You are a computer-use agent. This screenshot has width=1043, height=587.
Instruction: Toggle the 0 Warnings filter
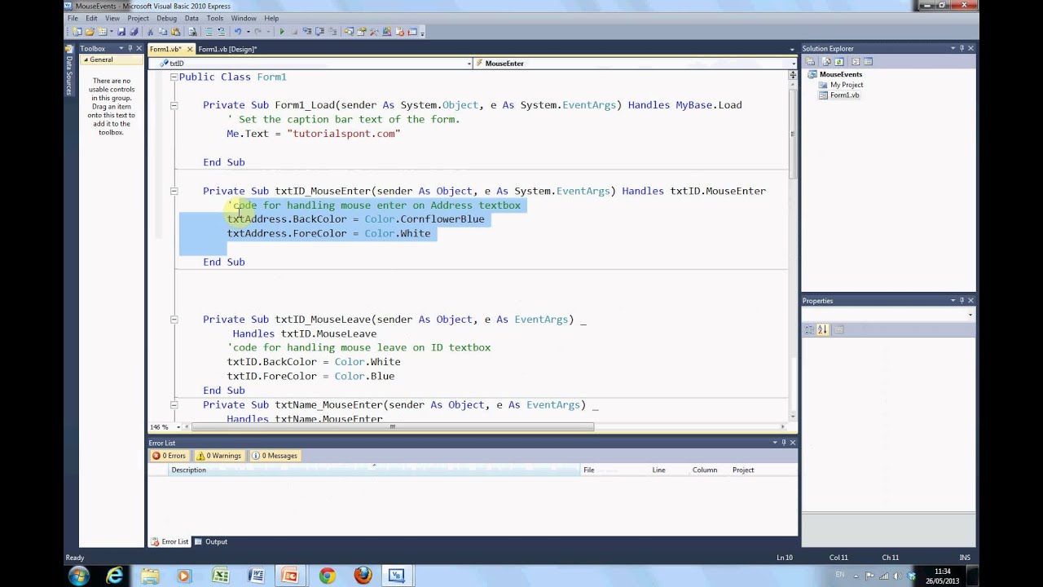pos(219,456)
